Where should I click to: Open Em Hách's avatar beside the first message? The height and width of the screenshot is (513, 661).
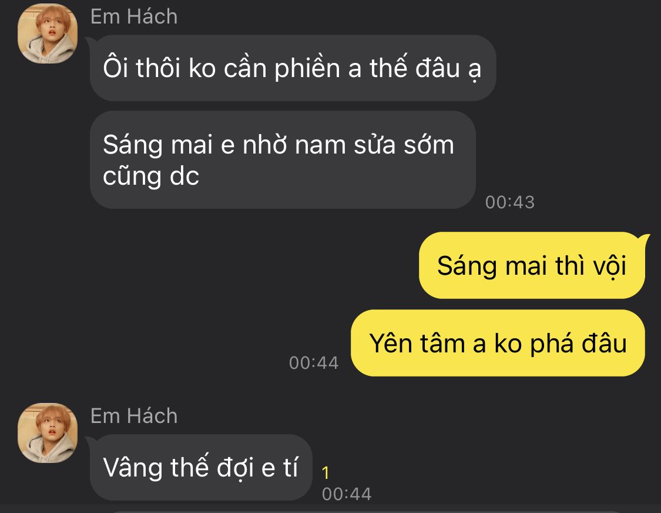click(x=48, y=34)
